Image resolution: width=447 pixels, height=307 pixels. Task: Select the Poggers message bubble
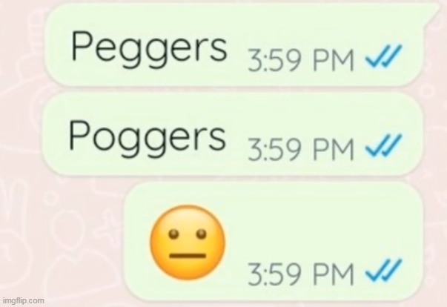pyautogui.click(x=232, y=134)
